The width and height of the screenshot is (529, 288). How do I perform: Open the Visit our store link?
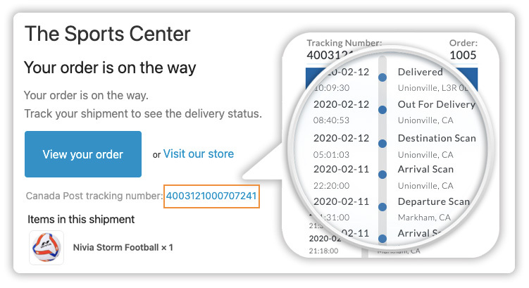(199, 154)
